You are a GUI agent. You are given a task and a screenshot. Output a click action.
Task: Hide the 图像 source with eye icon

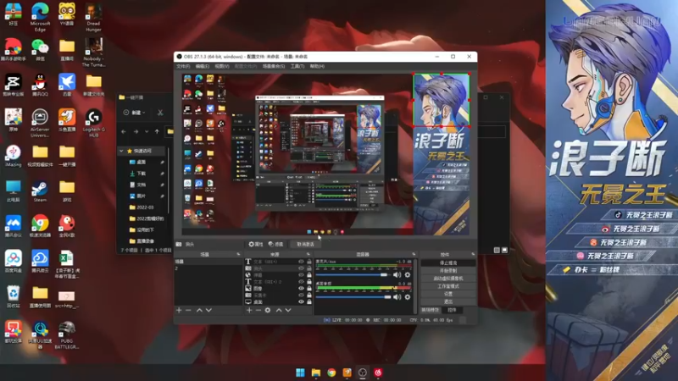click(x=301, y=288)
